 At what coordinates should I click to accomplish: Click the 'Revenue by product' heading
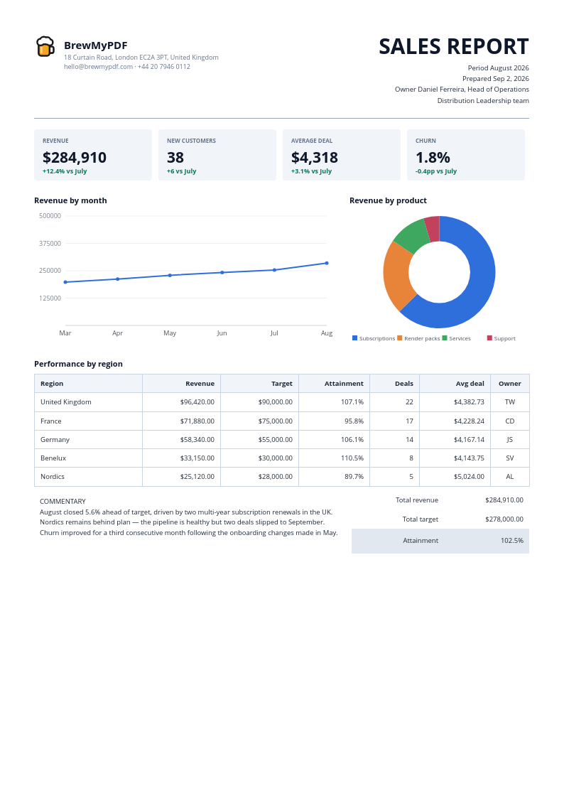tap(388, 200)
